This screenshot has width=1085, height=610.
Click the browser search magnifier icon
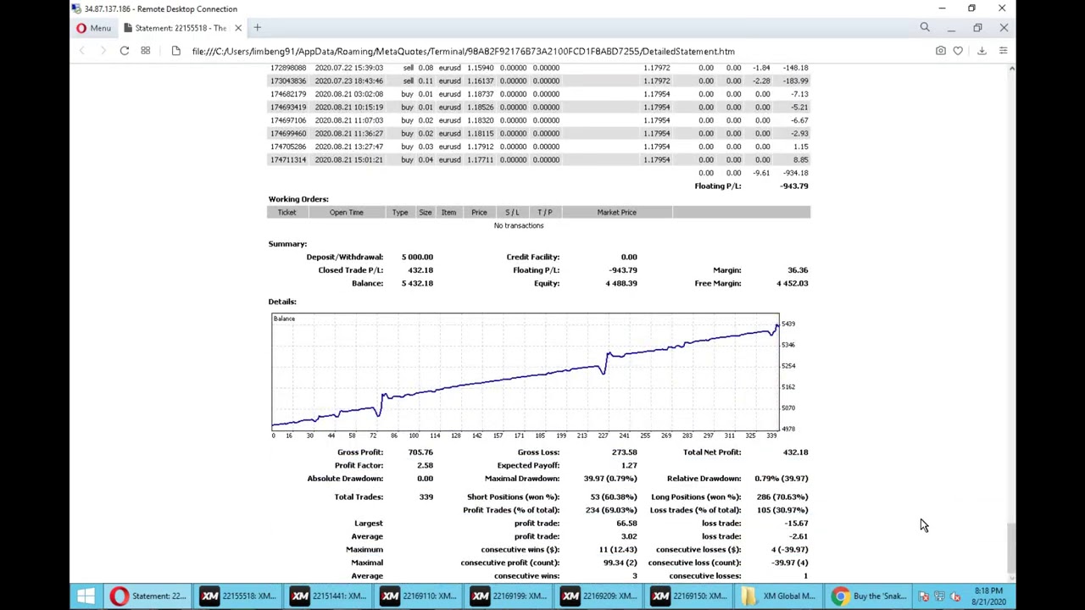click(x=925, y=28)
